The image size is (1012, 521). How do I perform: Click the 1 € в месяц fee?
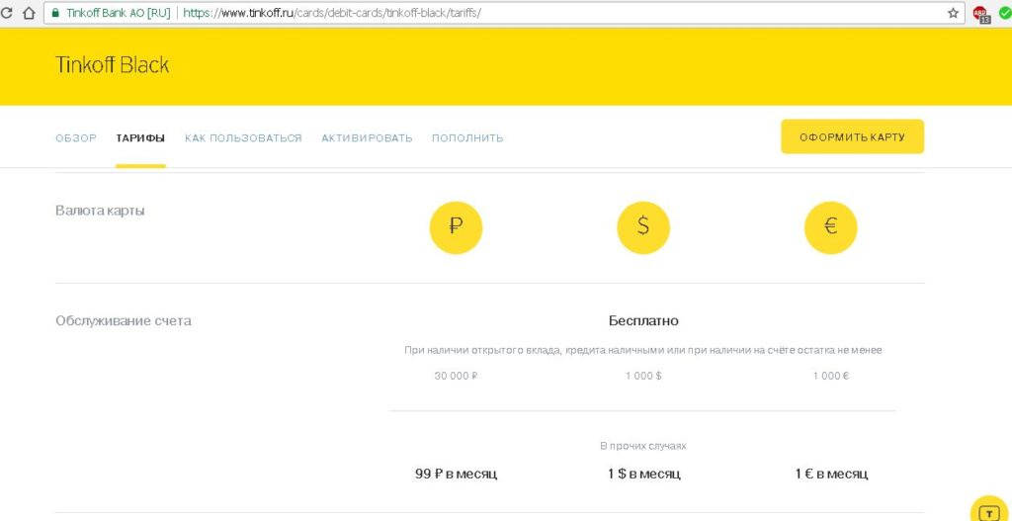click(x=830, y=474)
